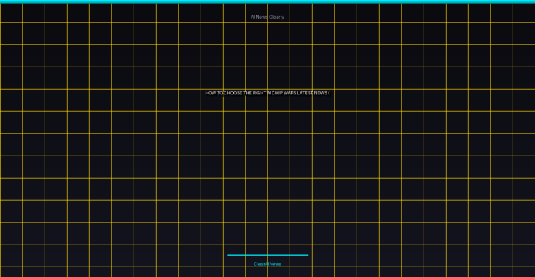Click the open parenthesis ending the headline

[329, 93]
